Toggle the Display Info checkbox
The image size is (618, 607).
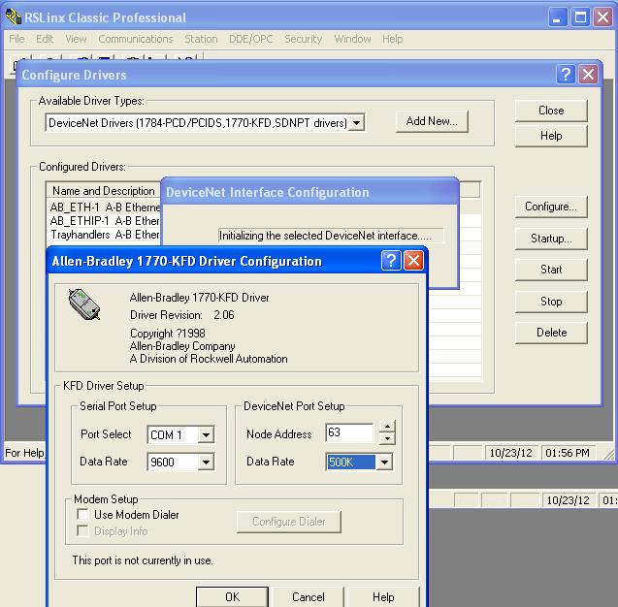[82, 530]
